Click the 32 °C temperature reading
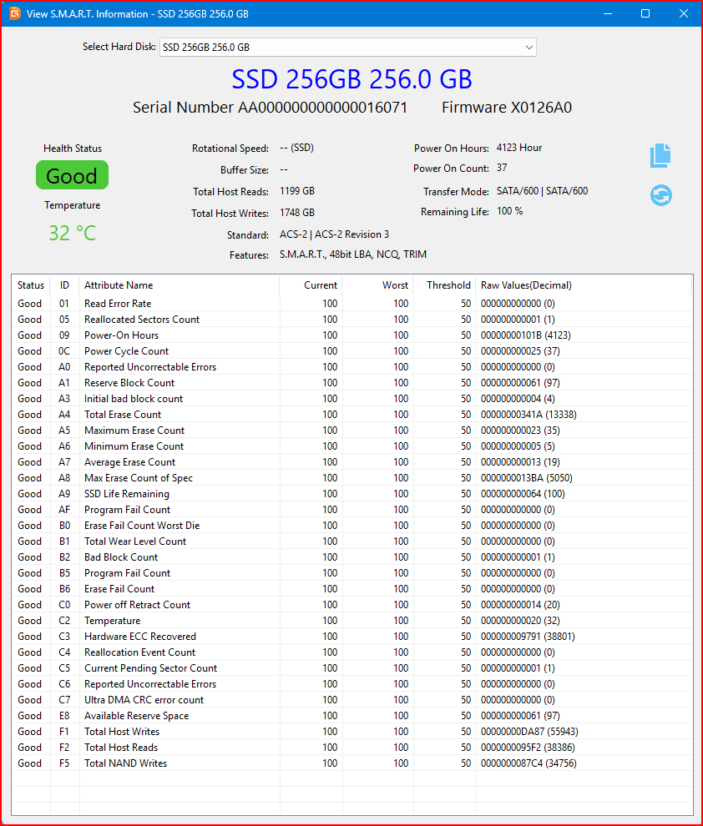Viewport: 703px width, 826px height. click(72, 233)
